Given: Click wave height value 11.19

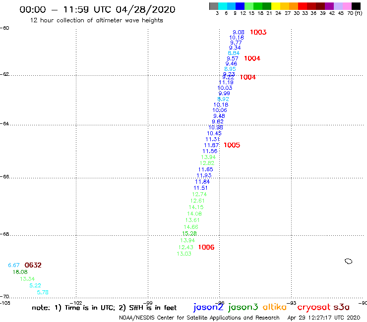Looking at the screenshot, I should [x=226, y=82].
